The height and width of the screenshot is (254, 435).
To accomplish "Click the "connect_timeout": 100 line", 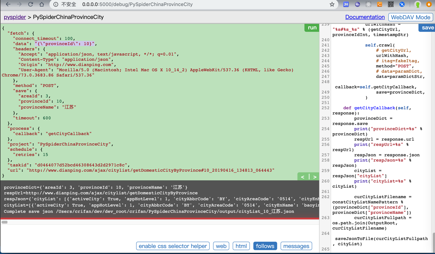I will point(44,38).
